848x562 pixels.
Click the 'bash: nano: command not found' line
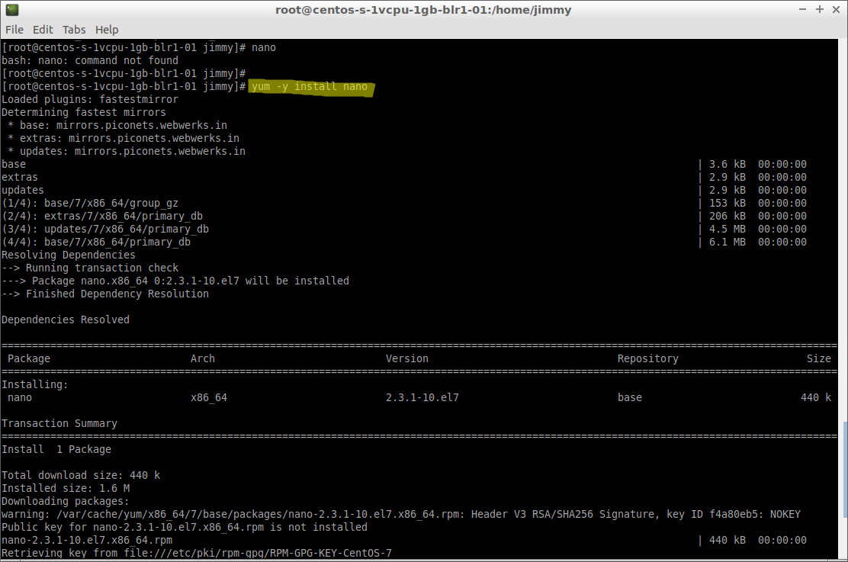(90, 60)
